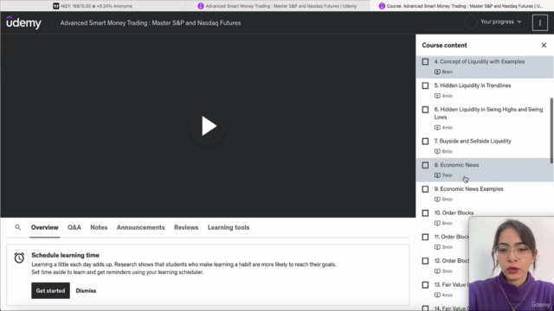Switch to the NQ1! TradingView browser tab
This screenshot has width=554, height=311.
click(x=93, y=6)
